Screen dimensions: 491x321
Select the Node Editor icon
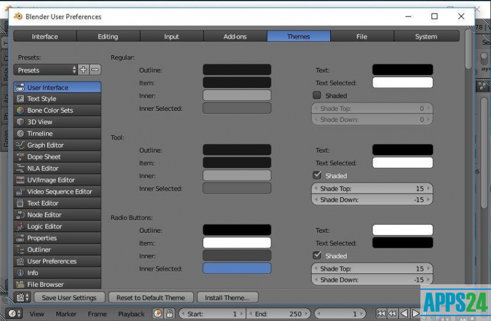pyautogui.click(x=20, y=215)
